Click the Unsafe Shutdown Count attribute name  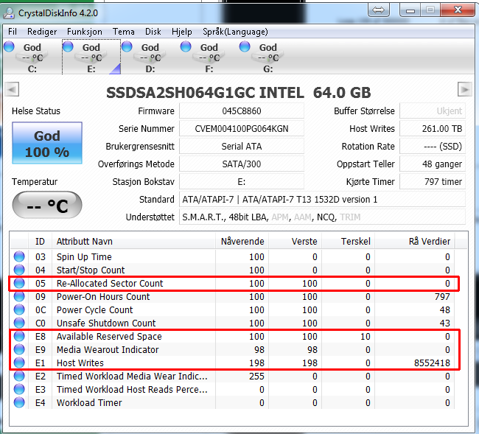(106, 323)
